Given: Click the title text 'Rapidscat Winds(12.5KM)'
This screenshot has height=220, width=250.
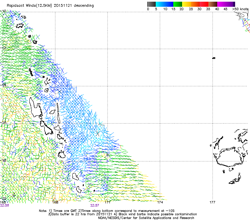Looking at the screenshot, I should (x=29, y=6).
